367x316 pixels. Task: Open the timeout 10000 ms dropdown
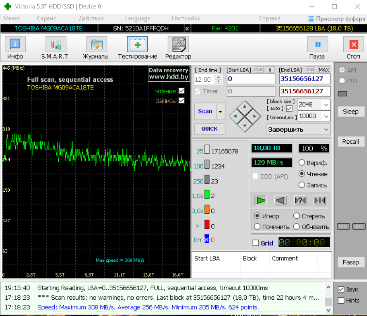(325, 116)
